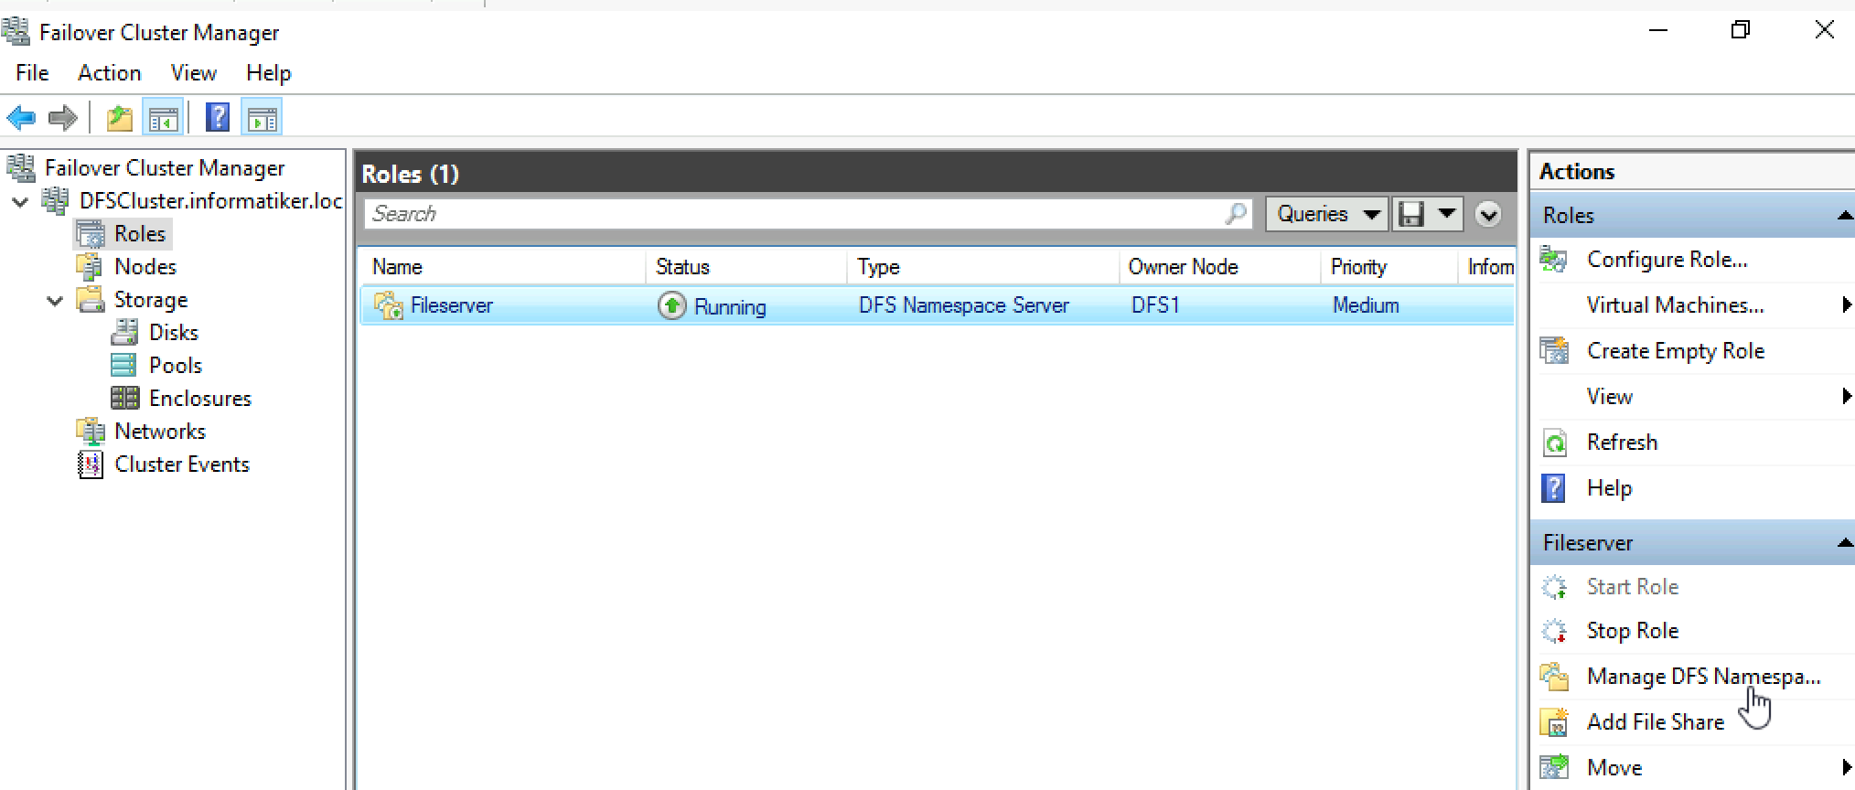This screenshot has width=1855, height=790.
Task: Click the Stop Role icon
Action: pyautogui.click(x=1554, y=631)
